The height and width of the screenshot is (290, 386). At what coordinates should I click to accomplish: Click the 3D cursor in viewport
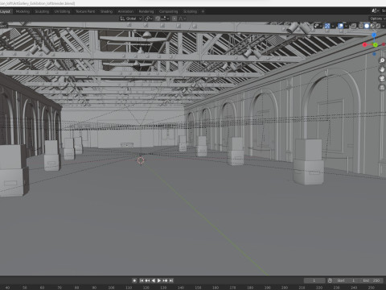coord(141,160)
